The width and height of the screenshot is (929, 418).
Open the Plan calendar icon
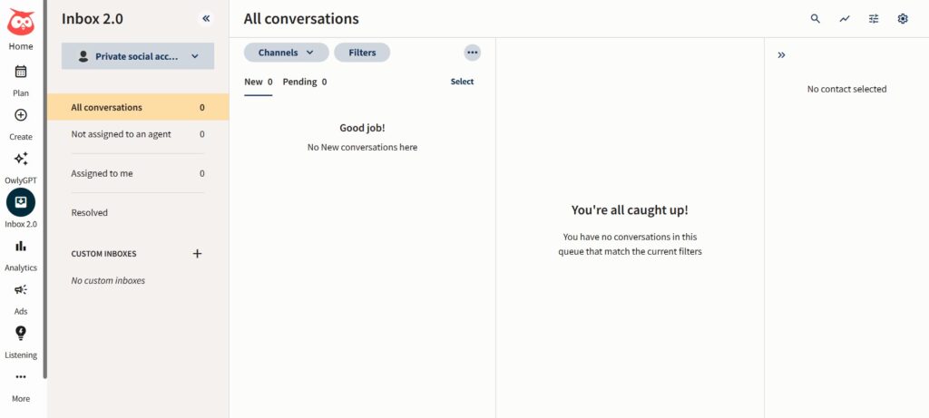(21, 72)
